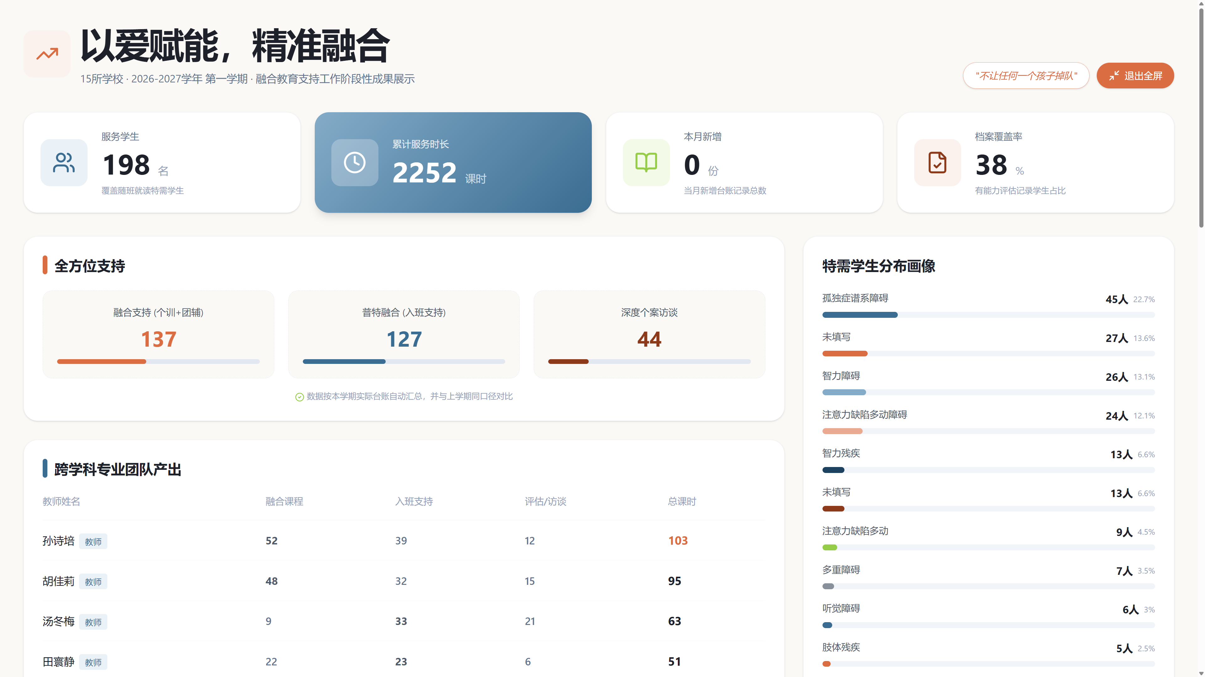Click the trending-up arrow logo icon
This screenshot has height=677, width=1205.
[x=47, y=54]
